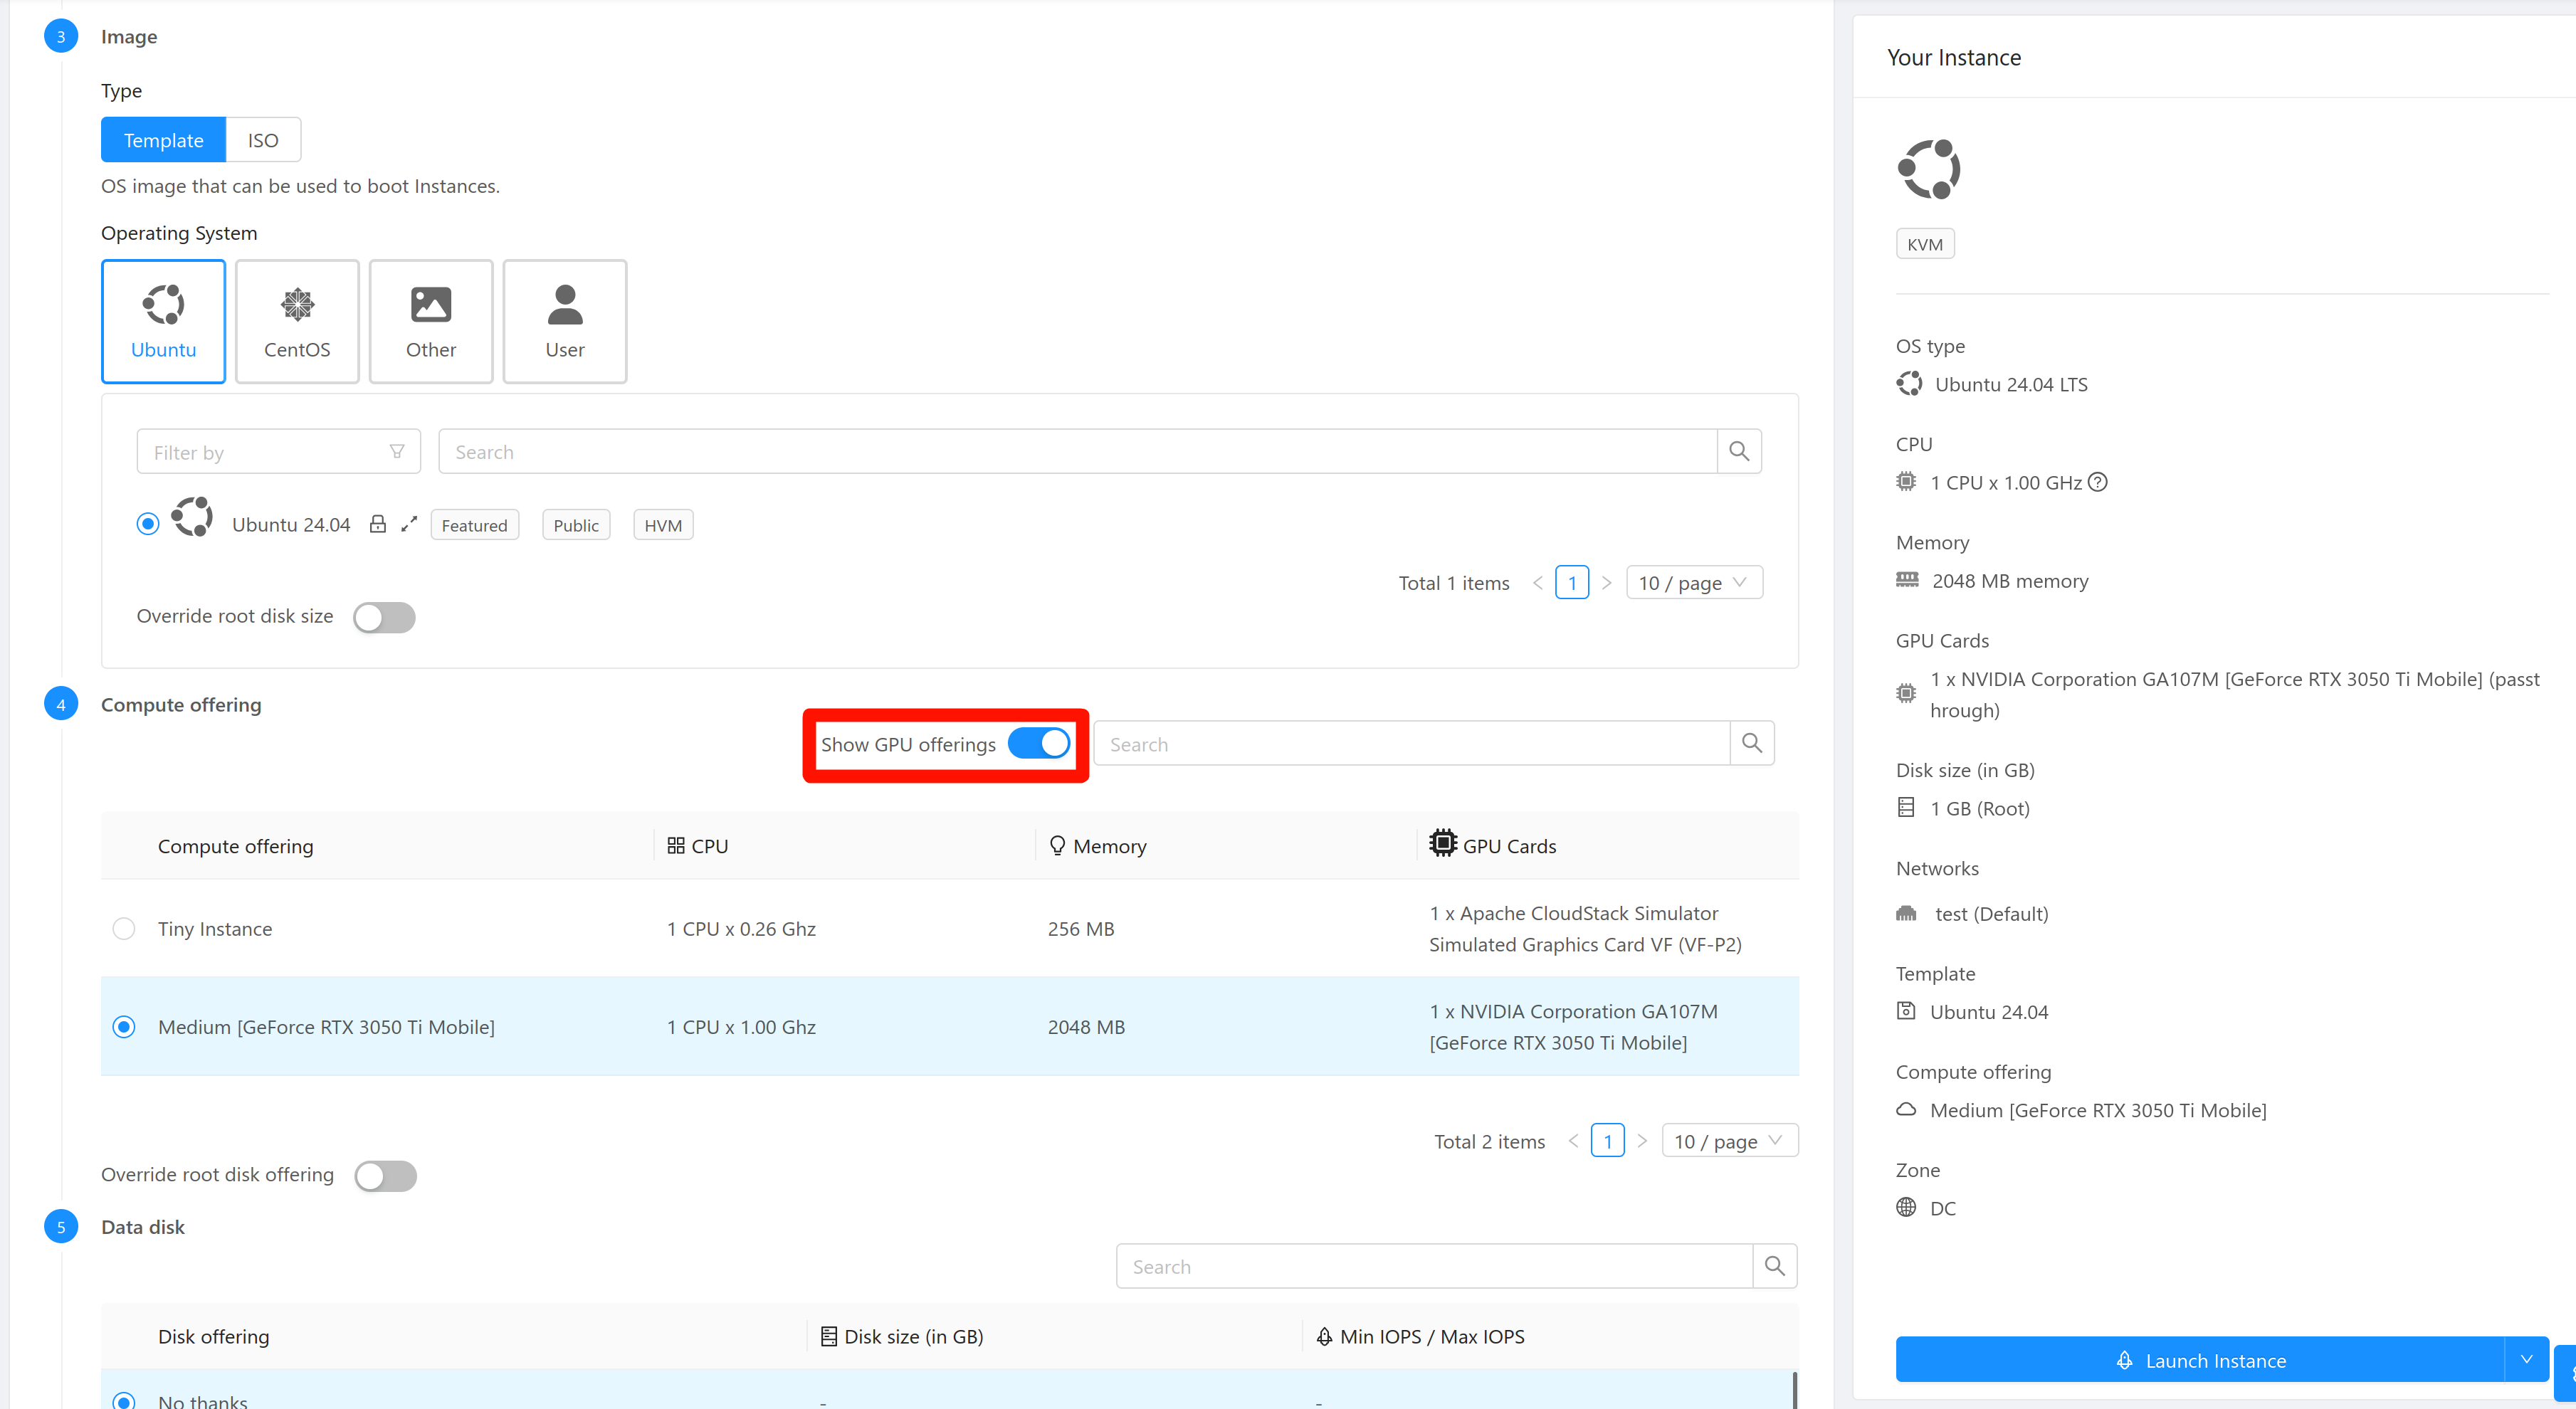Select the Tiny Instance radio button

point(124,929)
